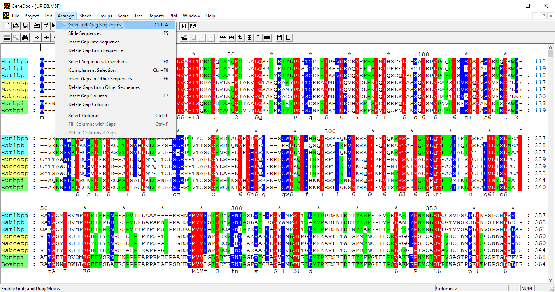
Task: Choose Grab and Drag Sequences
Action: (x=116, y=25)
